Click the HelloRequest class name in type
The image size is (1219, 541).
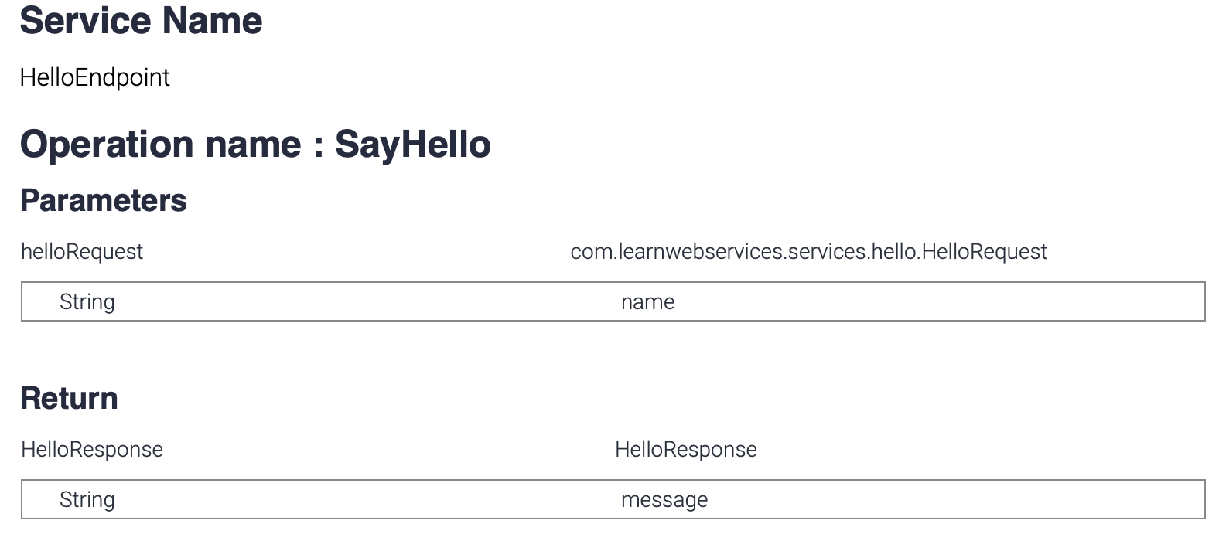[x=985, y=252]
